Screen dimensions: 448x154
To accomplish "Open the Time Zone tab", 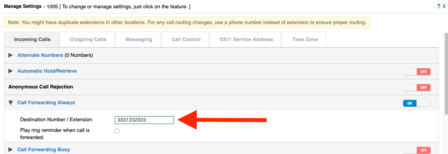I will pos(305,39).
